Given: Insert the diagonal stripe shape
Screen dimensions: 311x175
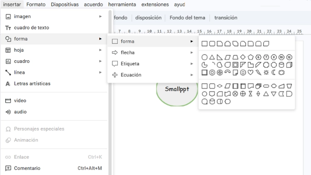Looking at the screenshot, I should (x=258, y=65).
